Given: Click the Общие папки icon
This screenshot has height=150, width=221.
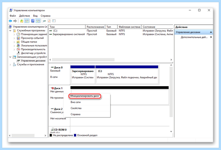Looking at the screenshot, I should (18, 42).
